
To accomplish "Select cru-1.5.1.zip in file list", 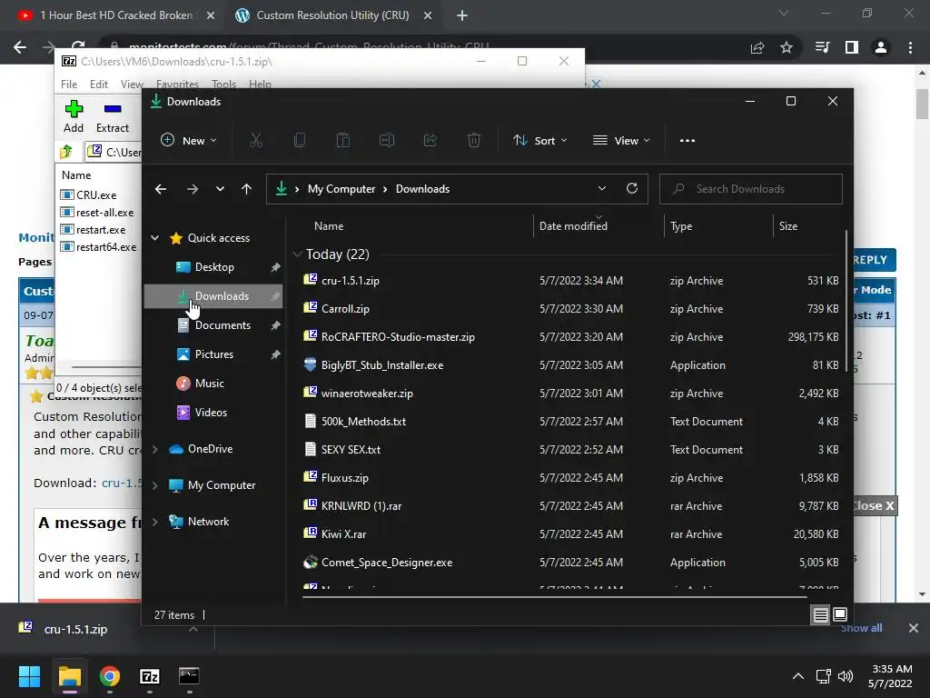I will click(350, 281).
